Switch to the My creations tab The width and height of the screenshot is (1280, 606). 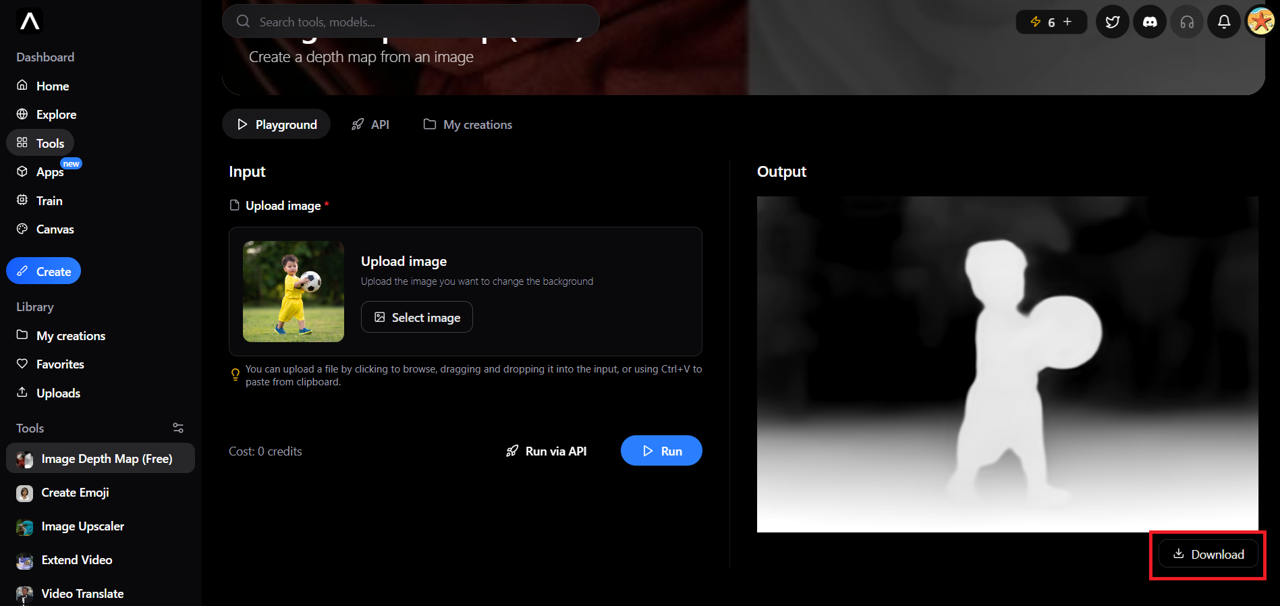[x=468, y=124]
